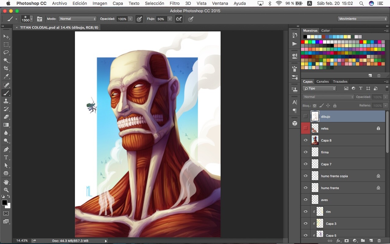The image size is (390, 244).
Task: Select the Hand tool
Action: click(6, 182)
